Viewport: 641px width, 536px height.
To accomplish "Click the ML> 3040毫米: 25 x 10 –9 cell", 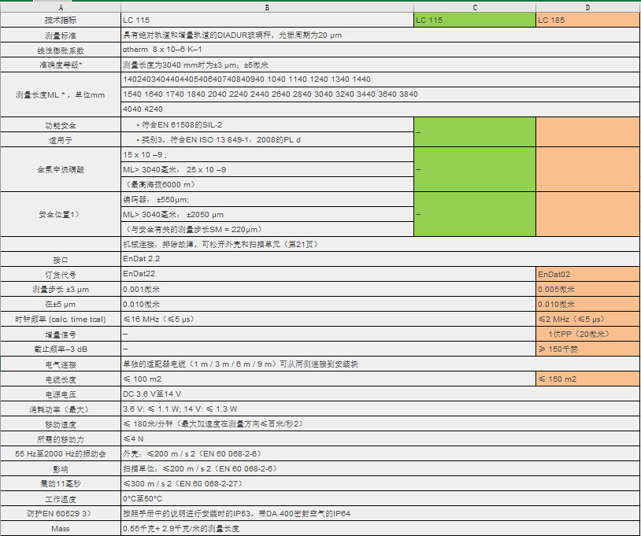I will (267, 169).
